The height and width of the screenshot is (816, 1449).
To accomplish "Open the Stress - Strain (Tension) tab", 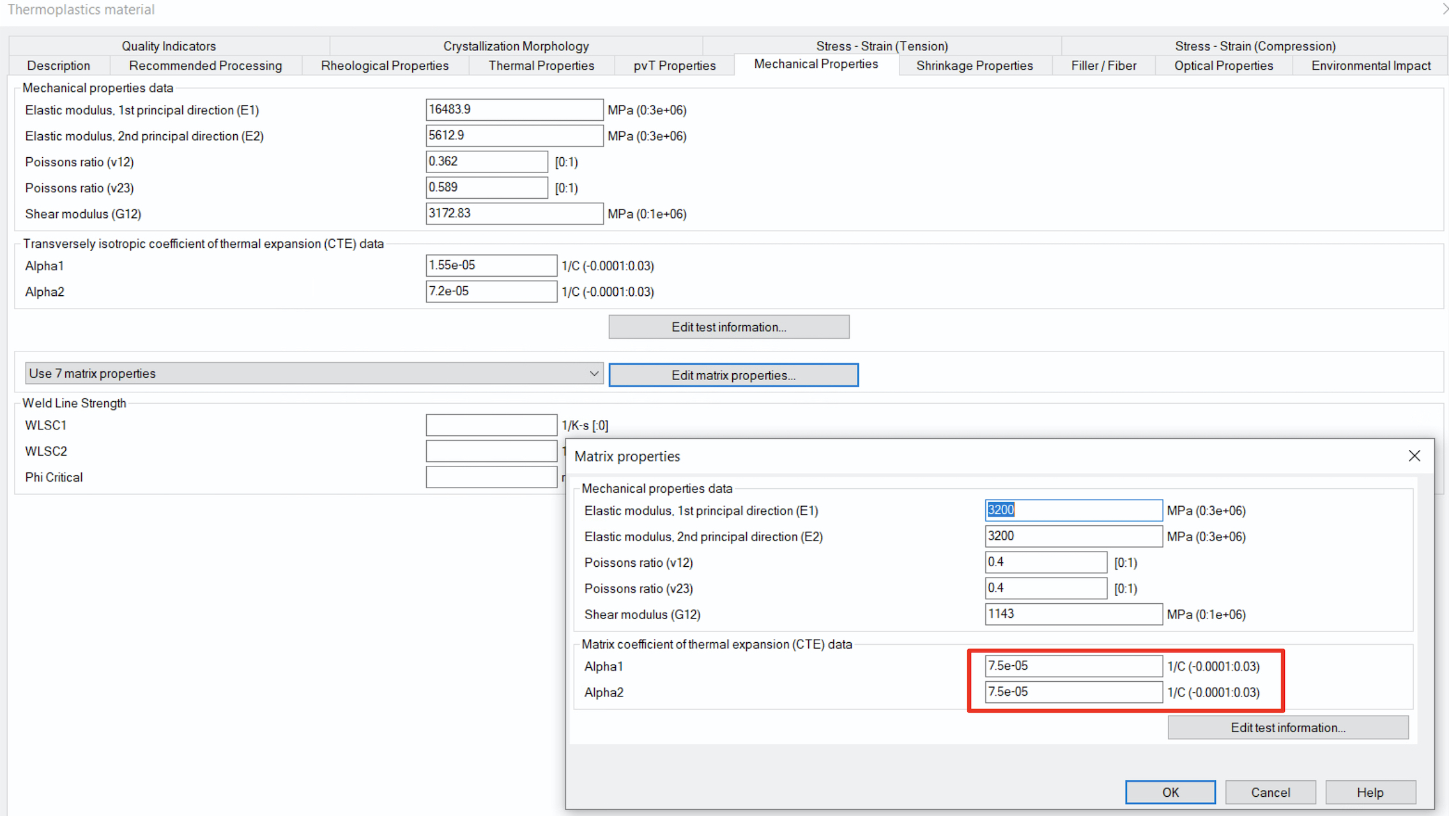I will click(882, 46).
